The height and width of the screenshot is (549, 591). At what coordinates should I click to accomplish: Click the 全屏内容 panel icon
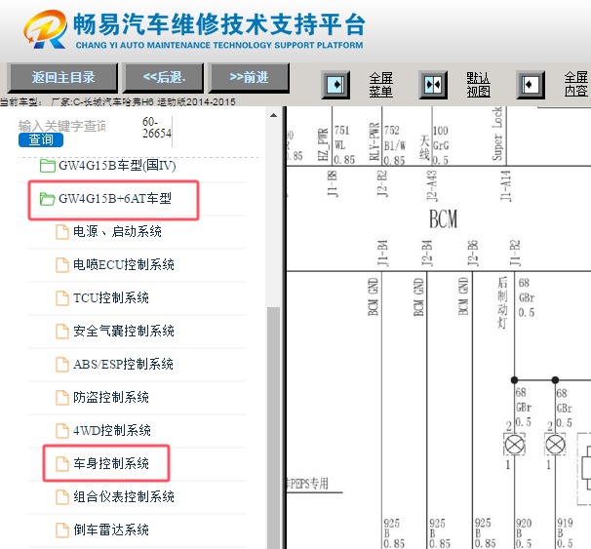[x=531, y=85]
